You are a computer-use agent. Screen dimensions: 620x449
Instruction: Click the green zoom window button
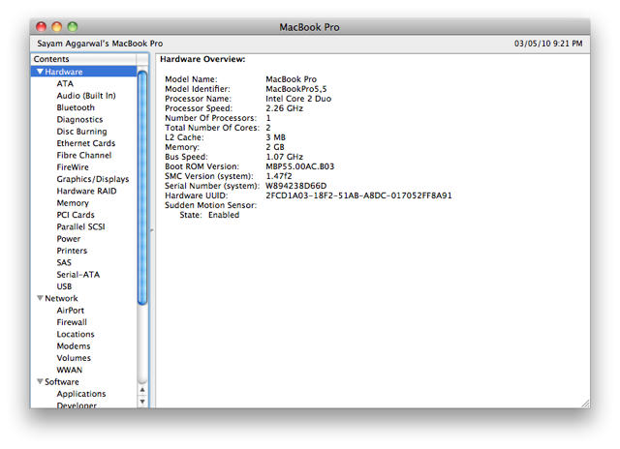(73, 26)
